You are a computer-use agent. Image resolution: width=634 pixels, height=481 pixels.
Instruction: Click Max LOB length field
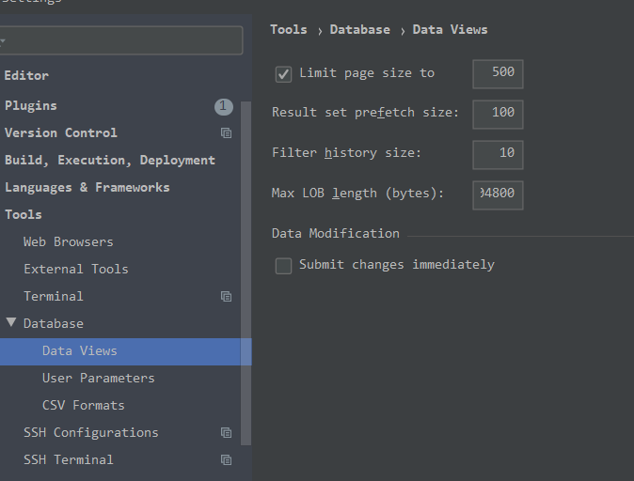[498, 195]
